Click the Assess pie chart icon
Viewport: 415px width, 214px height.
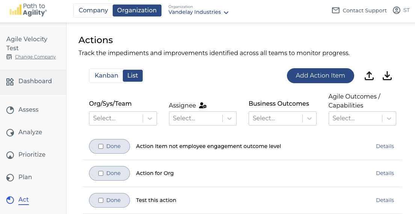click(10, 110)
